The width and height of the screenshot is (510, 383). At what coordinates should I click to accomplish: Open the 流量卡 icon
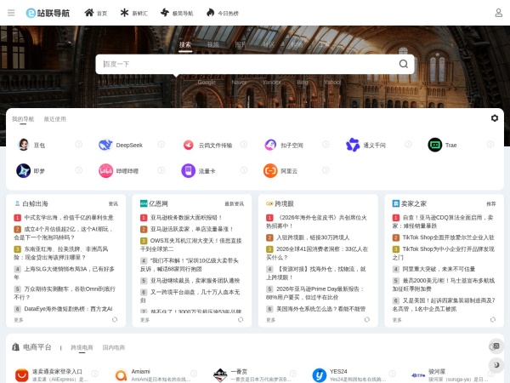click(x=188, y=171)
